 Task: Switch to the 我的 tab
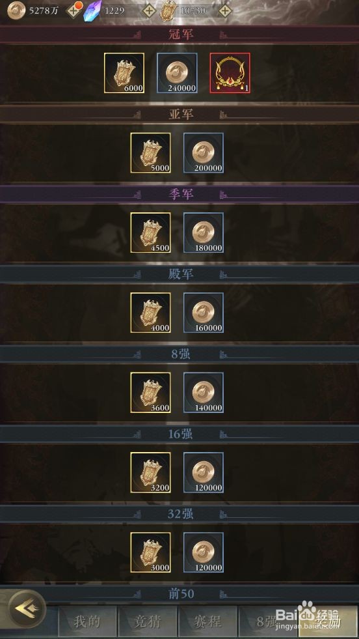coord(87,622)
